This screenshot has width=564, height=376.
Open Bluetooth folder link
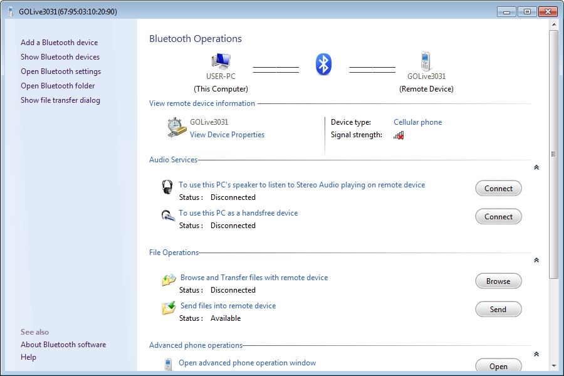(x=58, y=86)
